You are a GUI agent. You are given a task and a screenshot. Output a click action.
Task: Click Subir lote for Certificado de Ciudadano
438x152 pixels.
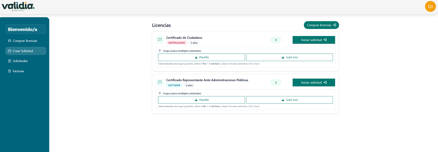(x=289, y=57)
